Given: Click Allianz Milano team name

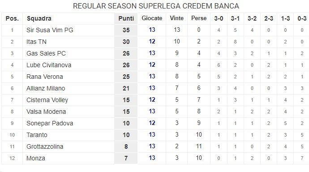Looking at the screenshot, I should click(x=46, y=88).
